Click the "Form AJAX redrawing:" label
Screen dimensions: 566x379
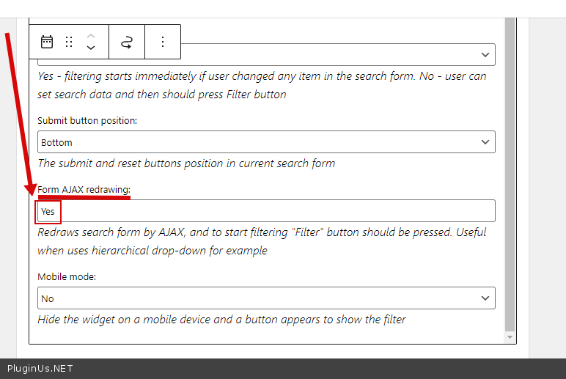pos(84,190)
